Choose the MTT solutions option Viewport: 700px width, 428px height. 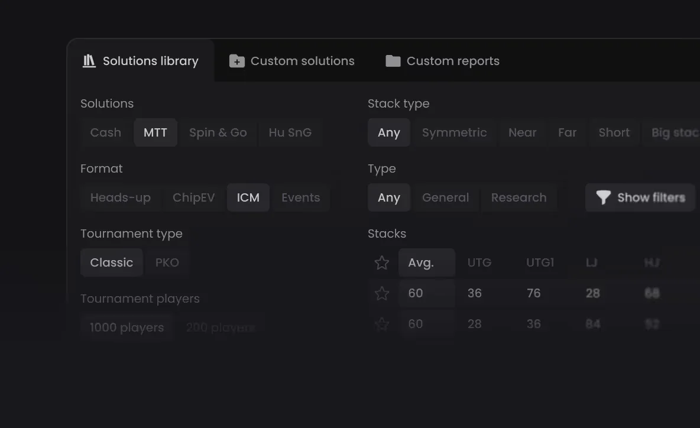pyautogui.click(x=155, y=132)
